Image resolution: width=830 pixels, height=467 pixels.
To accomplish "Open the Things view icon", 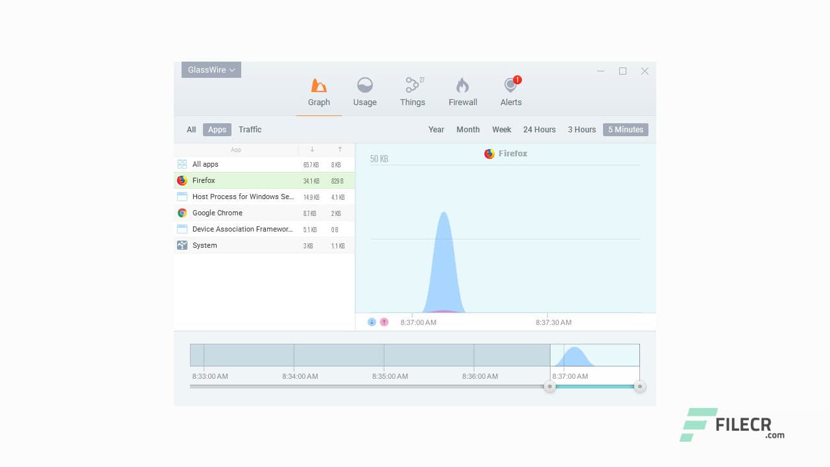I will pos(412,85).
